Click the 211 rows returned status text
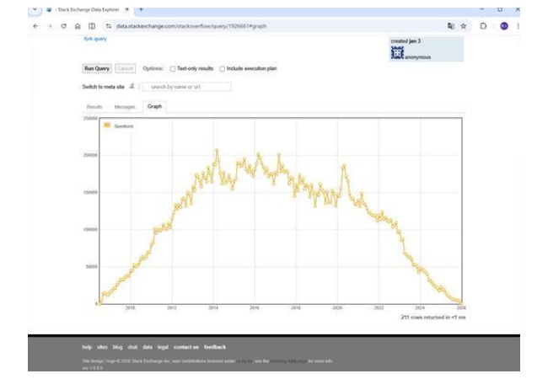The width and height of the screenshot is (548, 379). (x=433, y=318)
